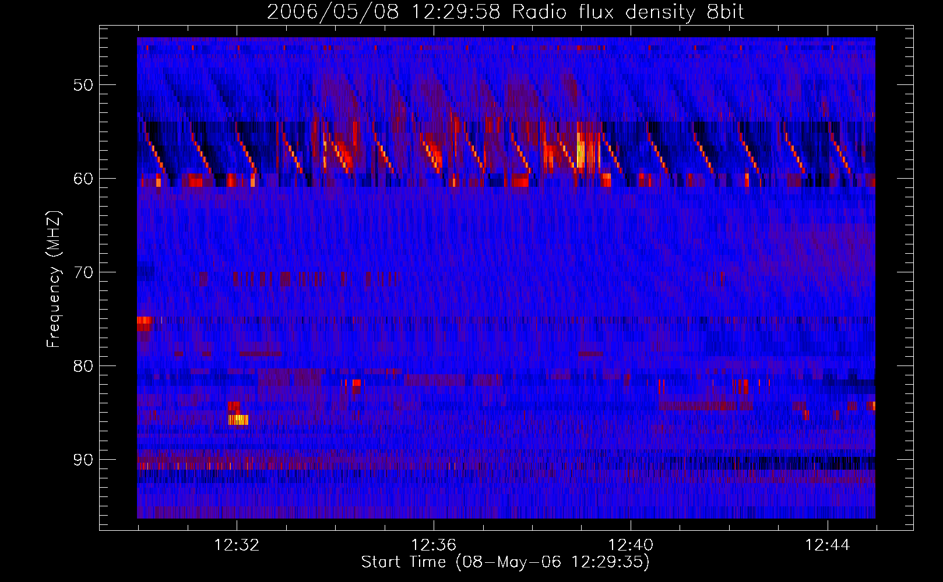The height and width of the screenshot is (582, 943).
Task: Click the 60 frequency tick label
Action: click(x=83, y=179)
